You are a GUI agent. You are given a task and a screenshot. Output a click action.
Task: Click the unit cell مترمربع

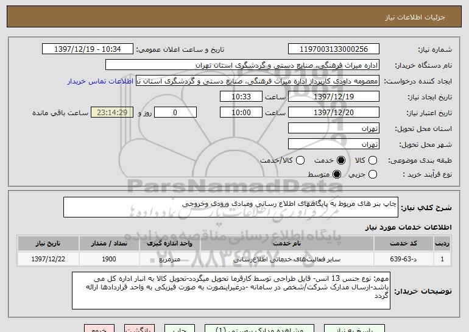(169, 259)
